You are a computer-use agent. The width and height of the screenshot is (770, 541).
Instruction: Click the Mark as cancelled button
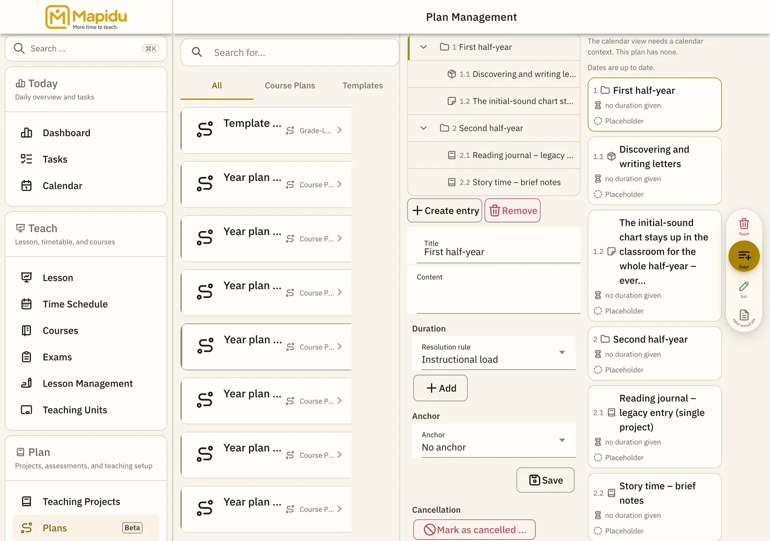[x=475, y=529]
